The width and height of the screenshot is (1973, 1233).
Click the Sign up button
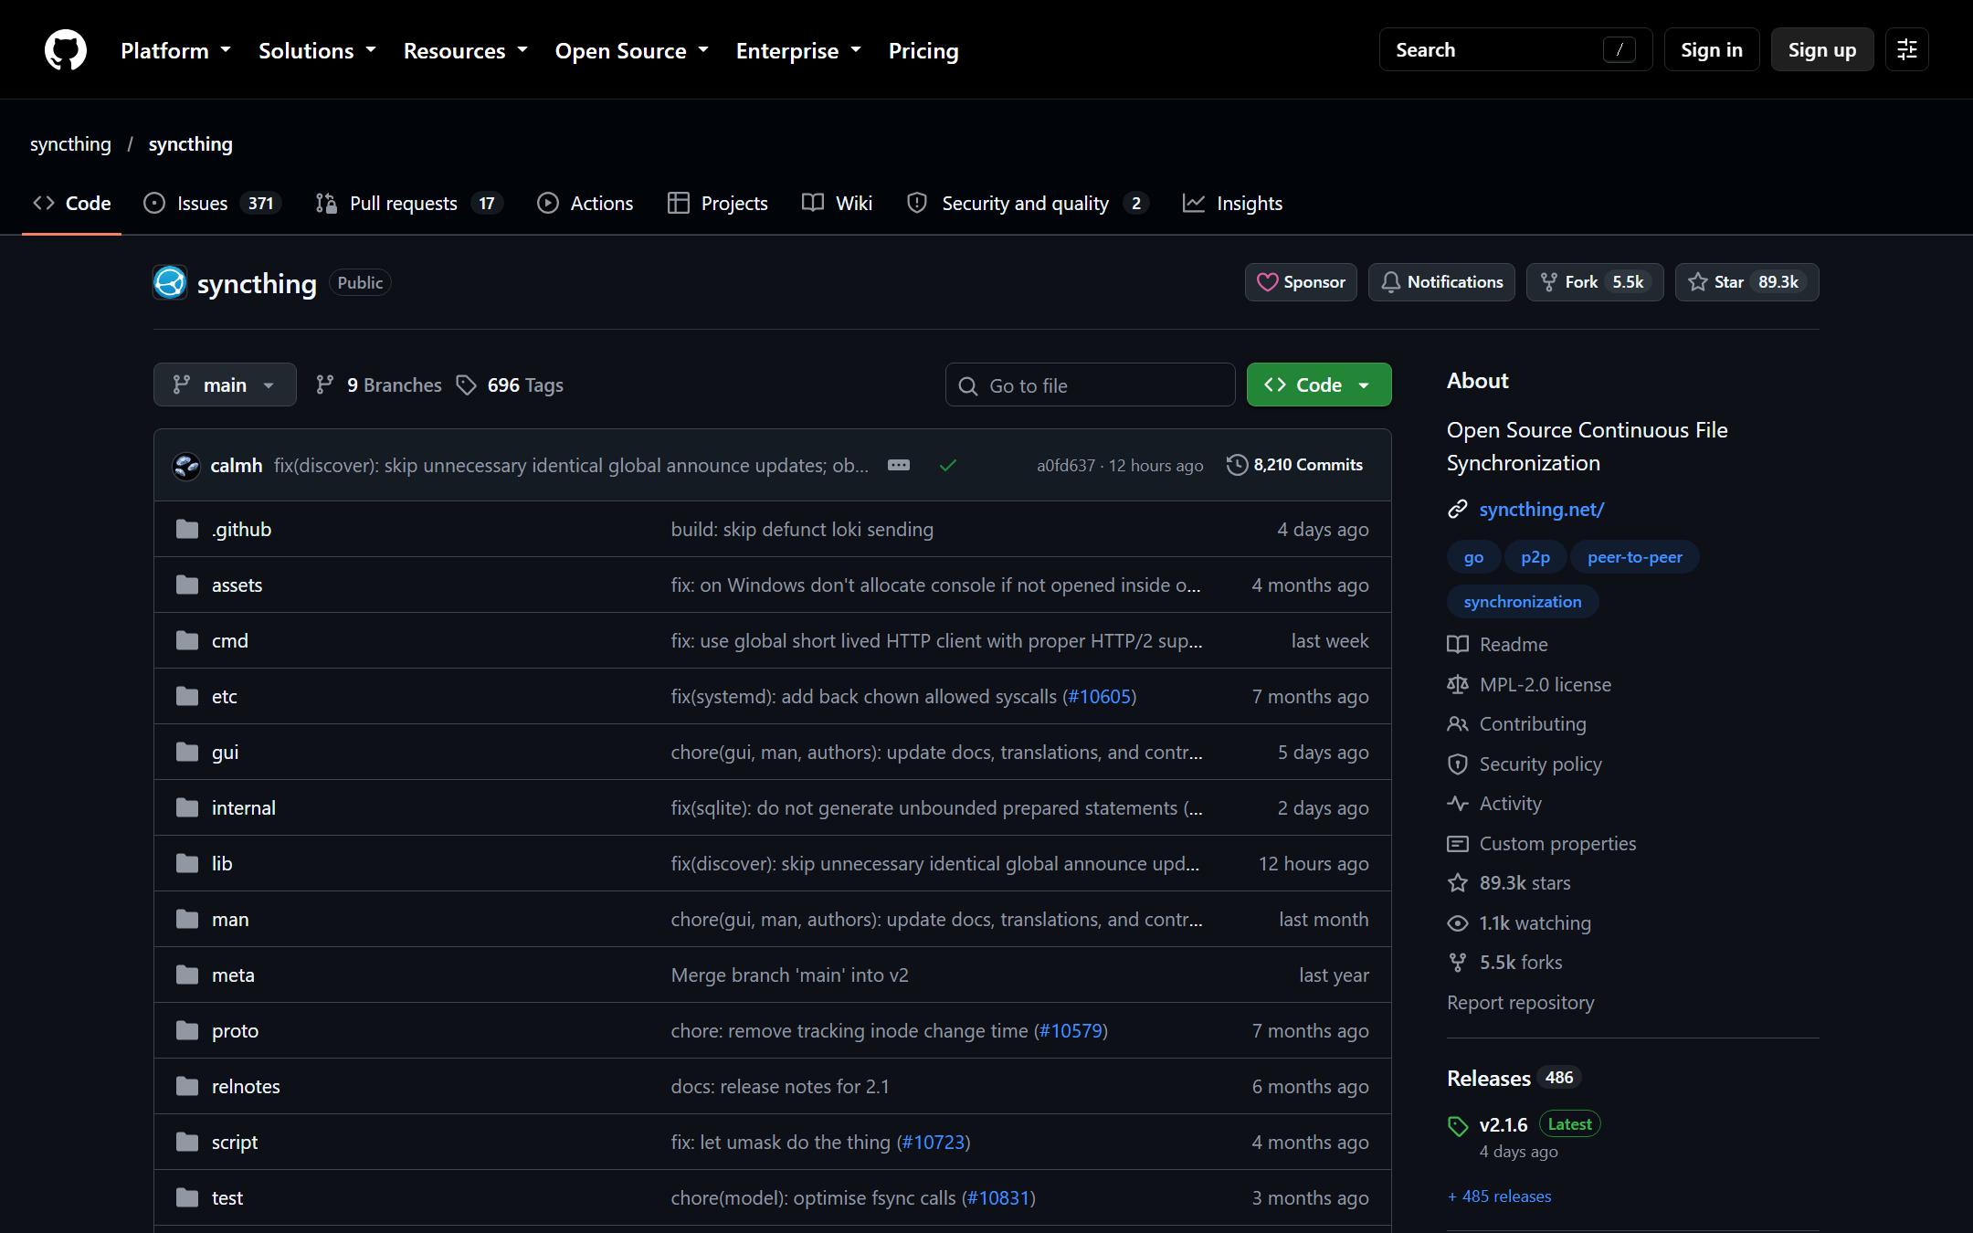(x=1822, y=50)
